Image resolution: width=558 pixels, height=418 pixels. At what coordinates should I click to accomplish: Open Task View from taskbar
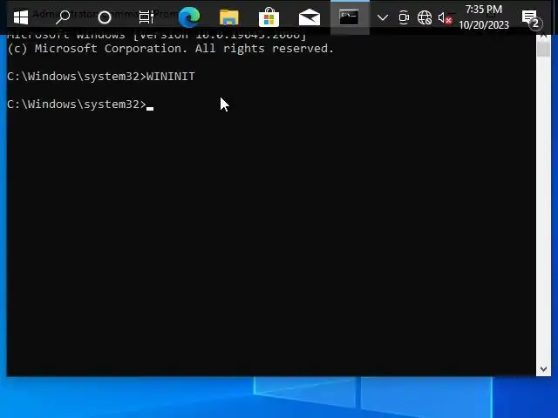(x=146, y=17)
